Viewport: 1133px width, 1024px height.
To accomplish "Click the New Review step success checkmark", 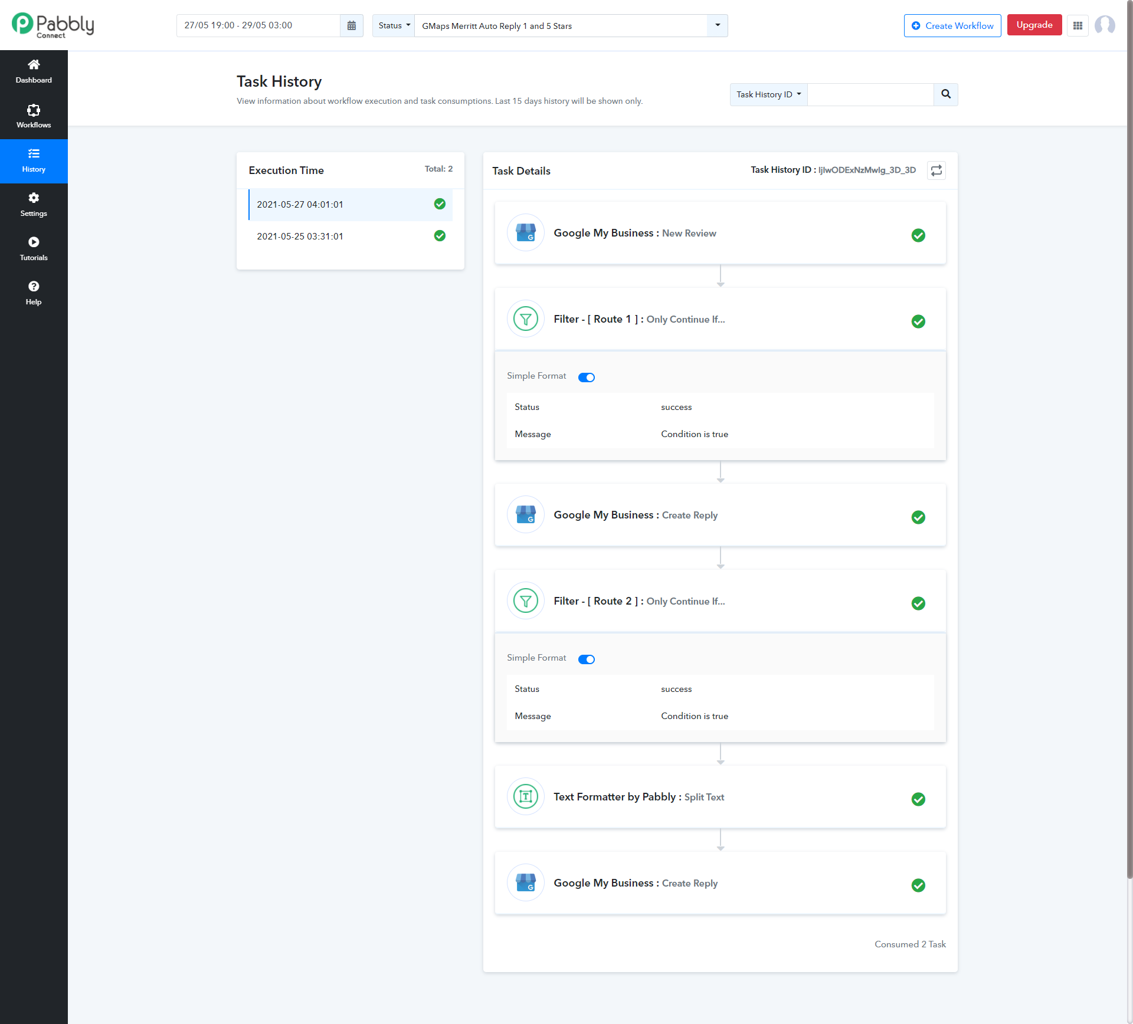I will click(918, 235).
